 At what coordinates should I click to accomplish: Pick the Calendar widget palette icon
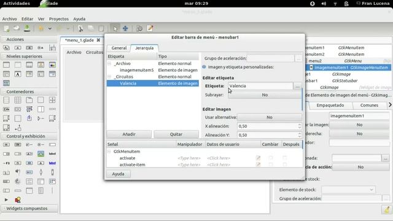tap(52, 182)
